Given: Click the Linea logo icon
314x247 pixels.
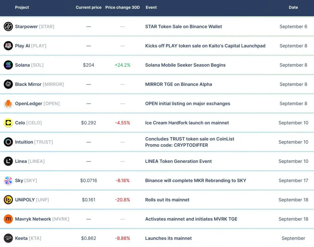Looking at the screenshot, I should (8, 161).
